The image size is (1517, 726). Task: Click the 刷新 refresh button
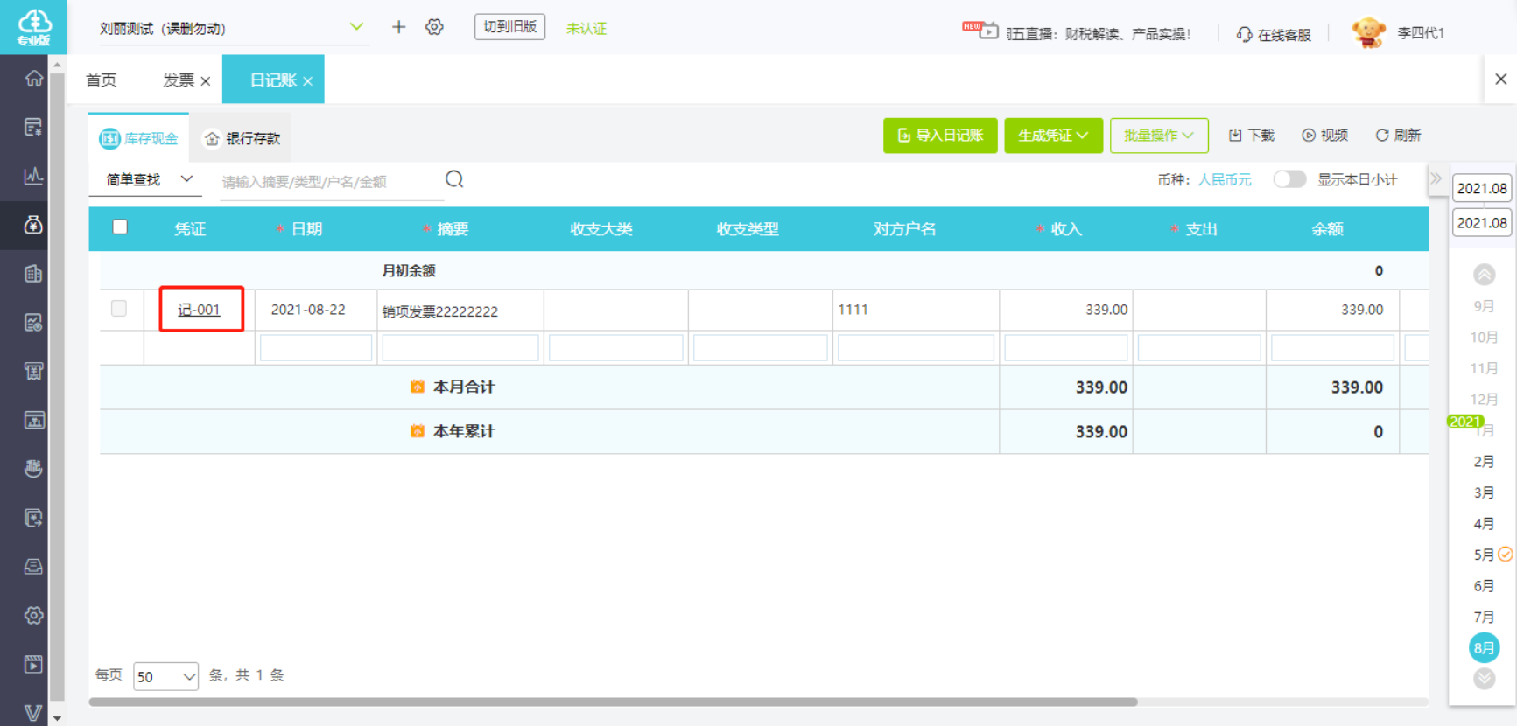[1398, 135]
